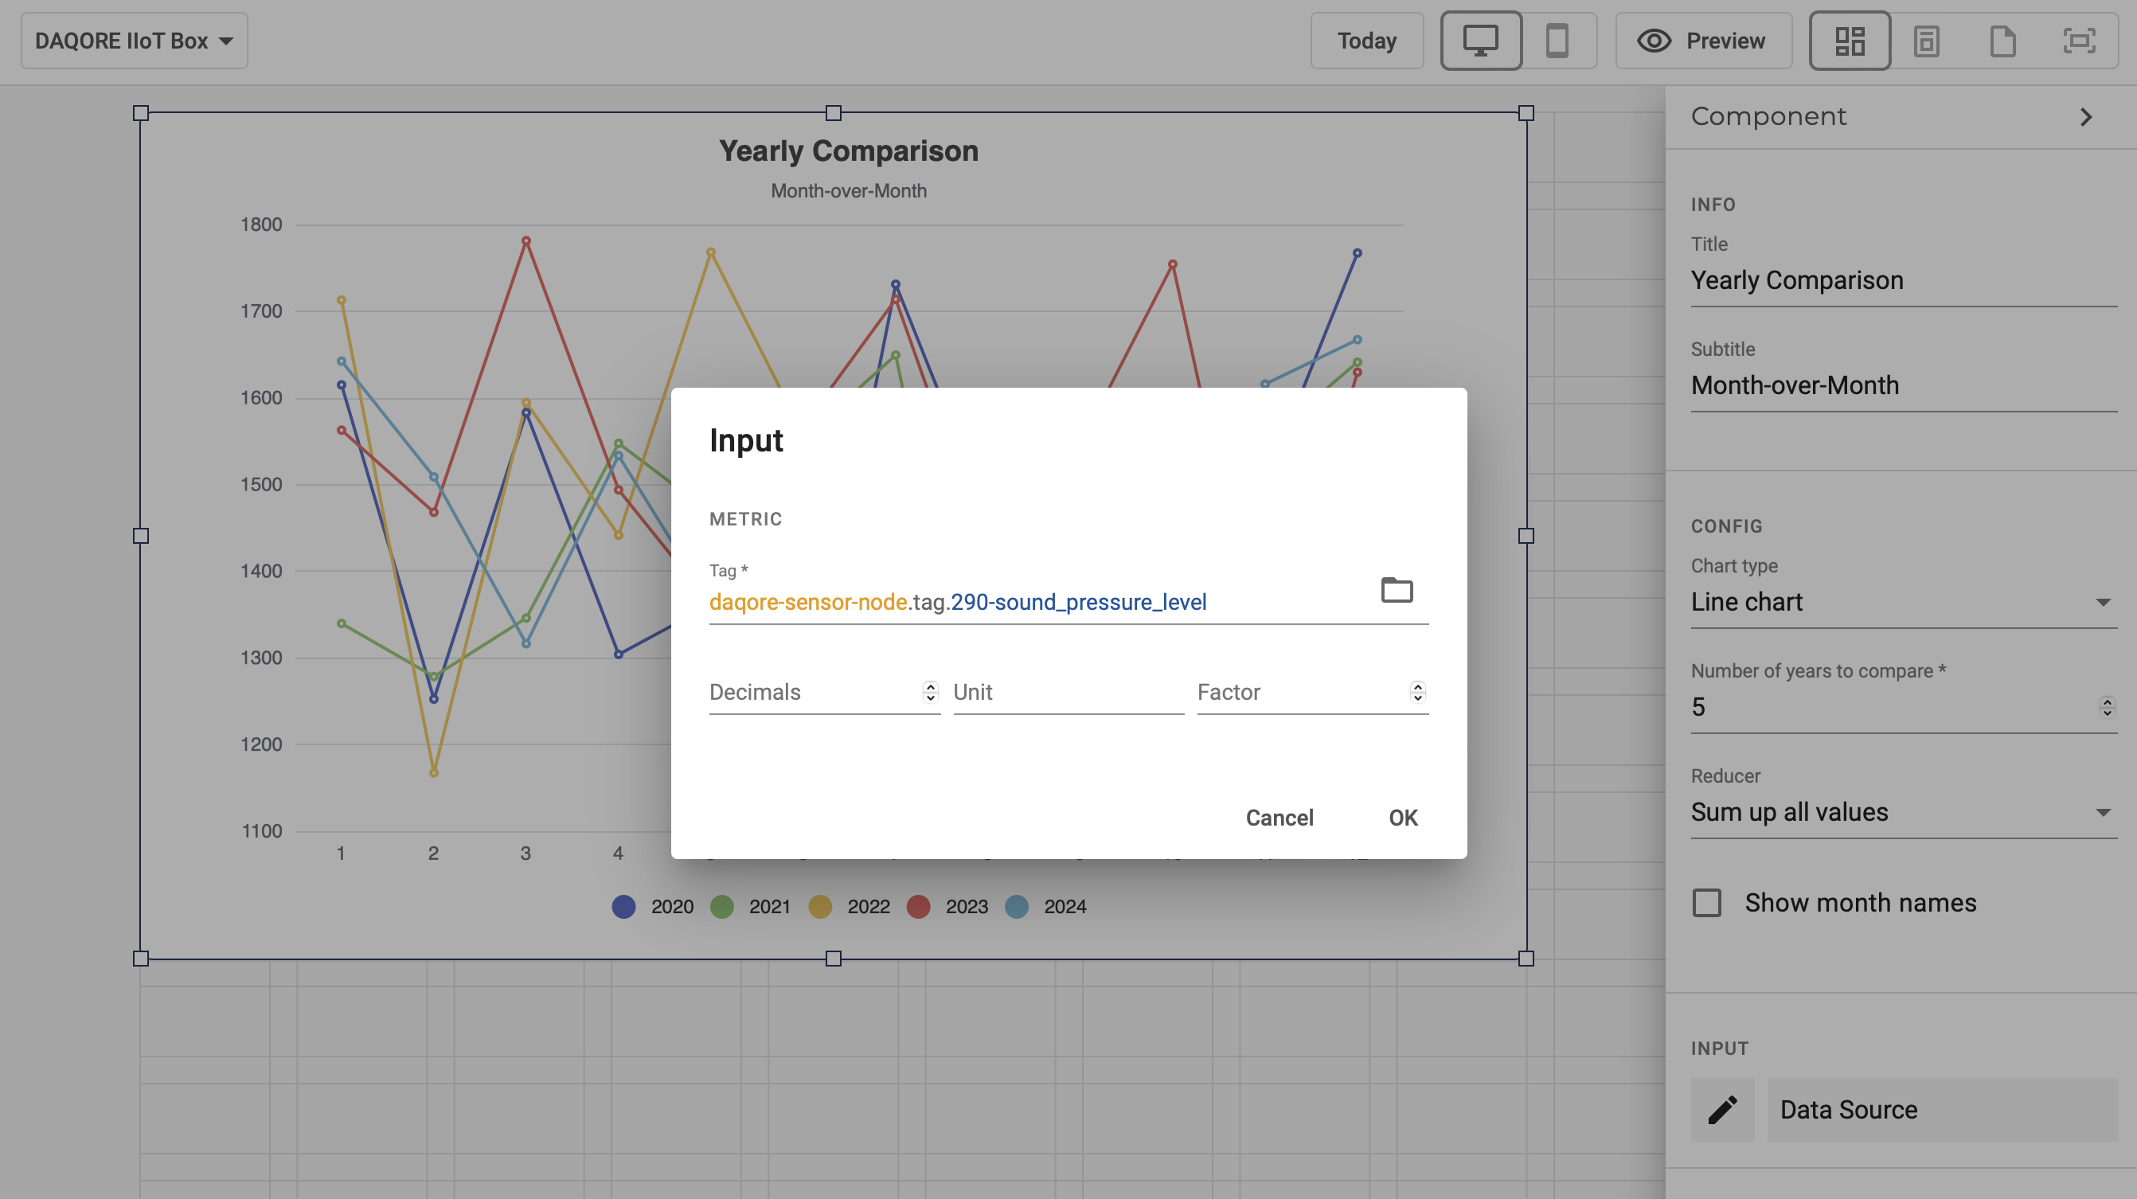Switch to mobile view mode icon

(1557, 41)
